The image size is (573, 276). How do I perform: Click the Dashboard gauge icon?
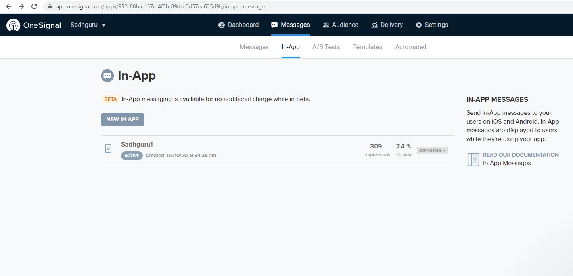[x=222, y=25]
